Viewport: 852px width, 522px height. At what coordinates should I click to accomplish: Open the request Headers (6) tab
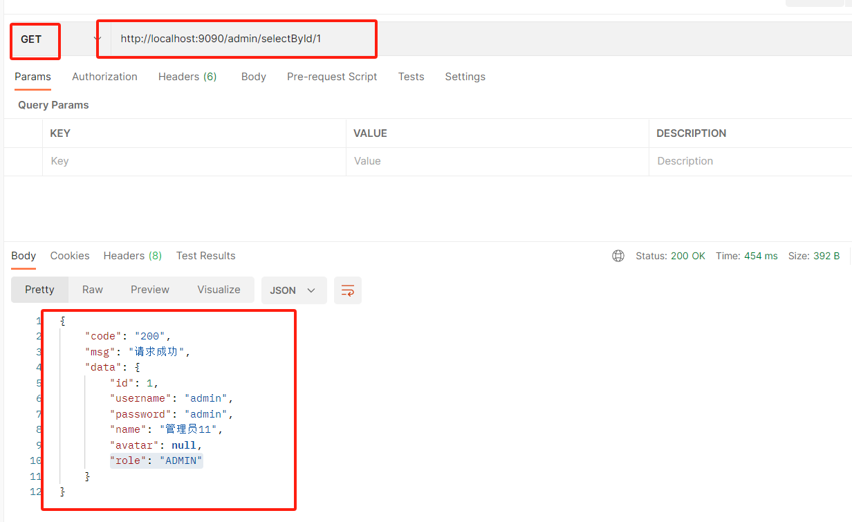[187, 77]
